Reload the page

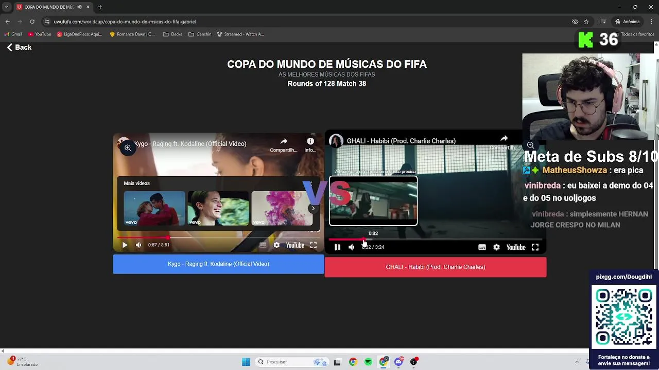click(32, 22)
